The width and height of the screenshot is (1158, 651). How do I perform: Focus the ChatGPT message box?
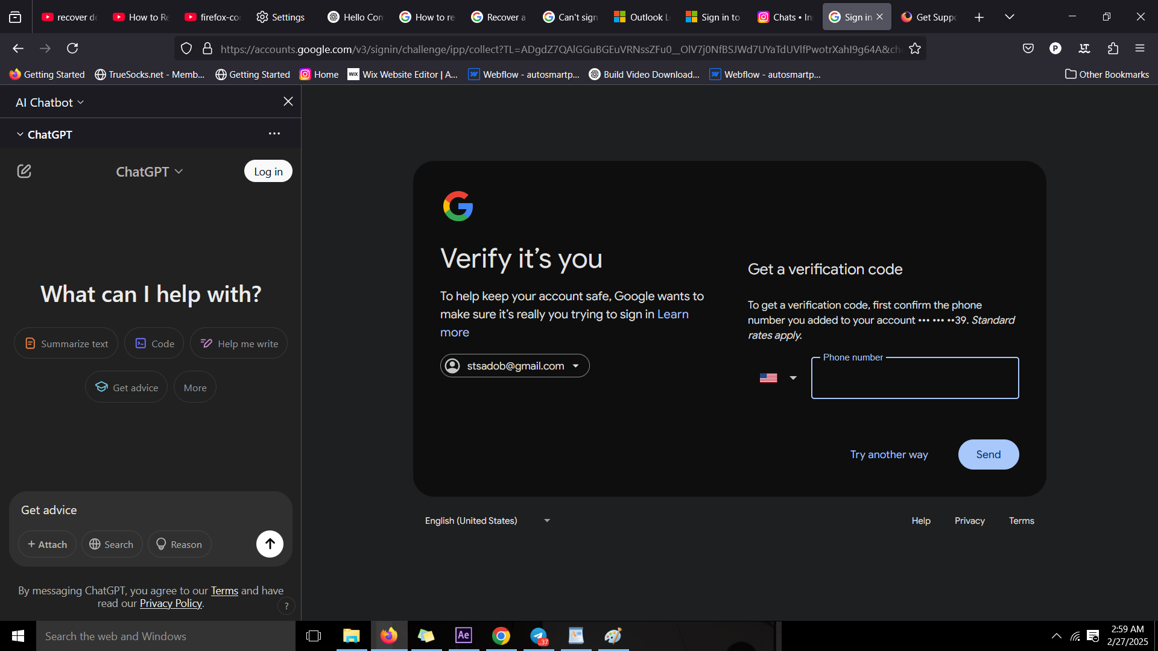coord(151,510)
